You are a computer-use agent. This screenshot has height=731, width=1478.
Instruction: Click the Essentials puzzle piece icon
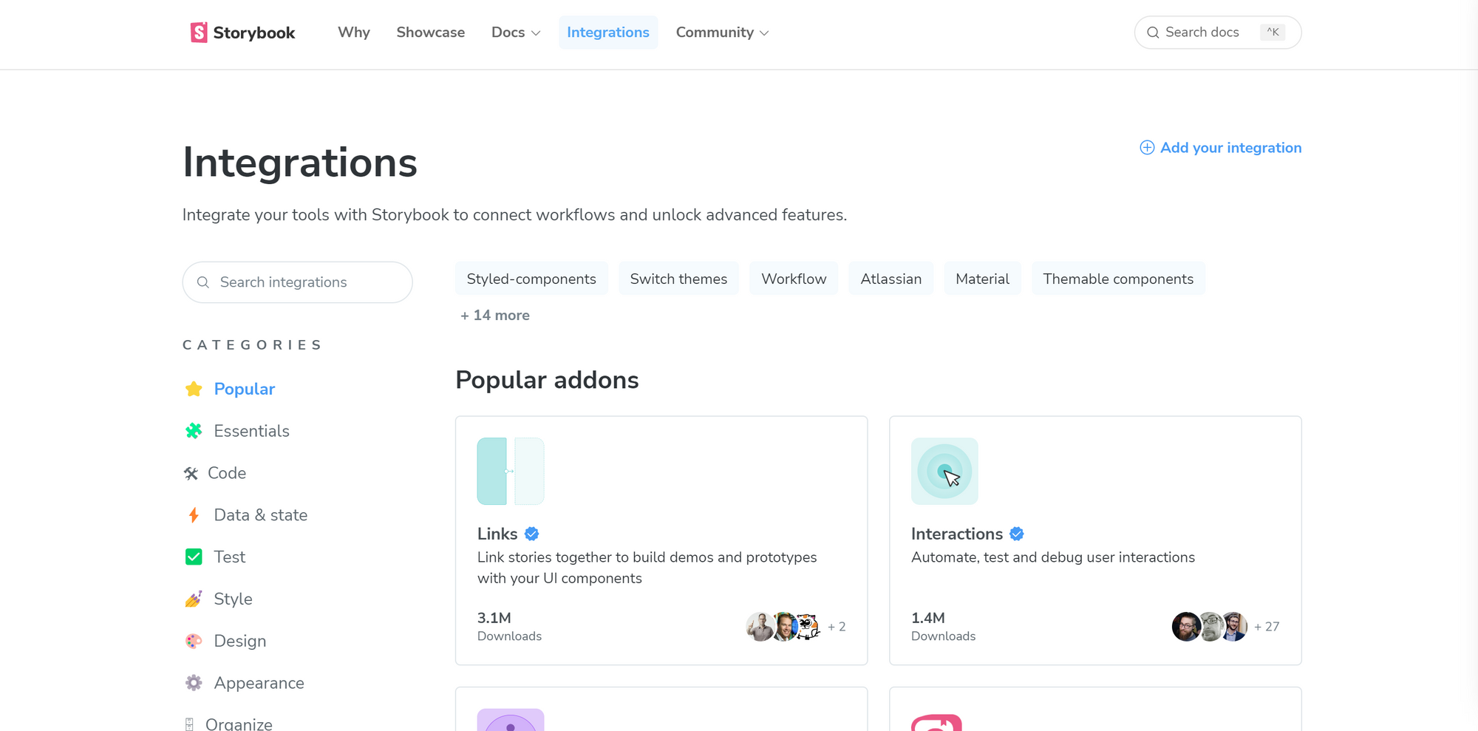click(x=193, y=431)
